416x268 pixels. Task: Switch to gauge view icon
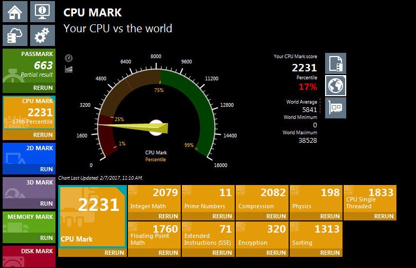69,58
